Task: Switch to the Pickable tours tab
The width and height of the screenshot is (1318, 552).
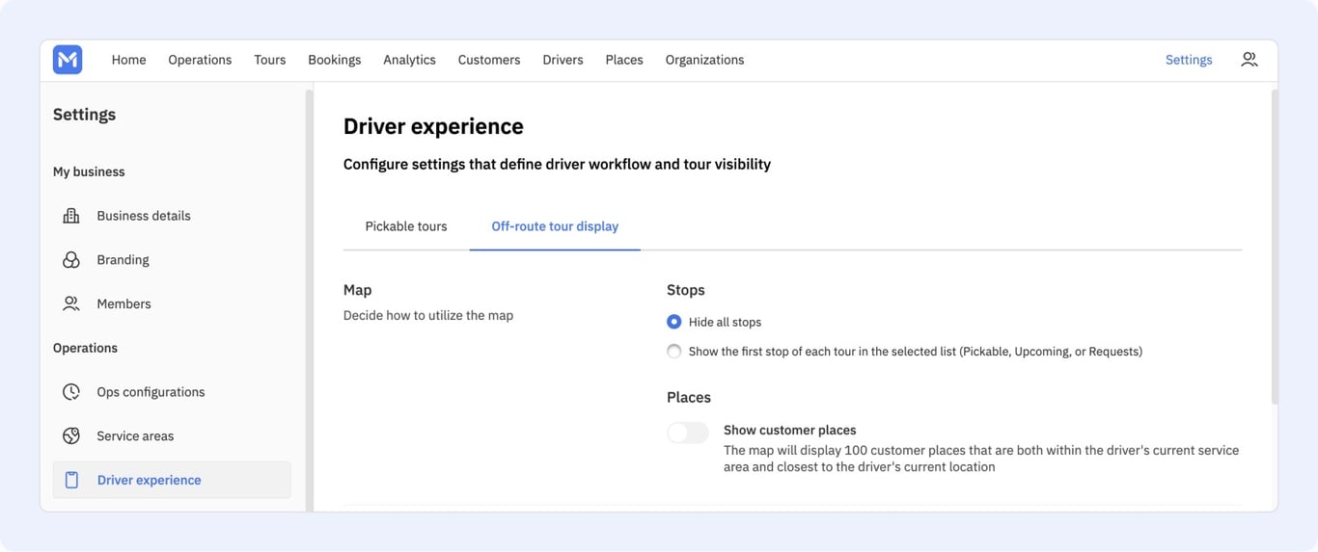Action: (x=406, y=226)
